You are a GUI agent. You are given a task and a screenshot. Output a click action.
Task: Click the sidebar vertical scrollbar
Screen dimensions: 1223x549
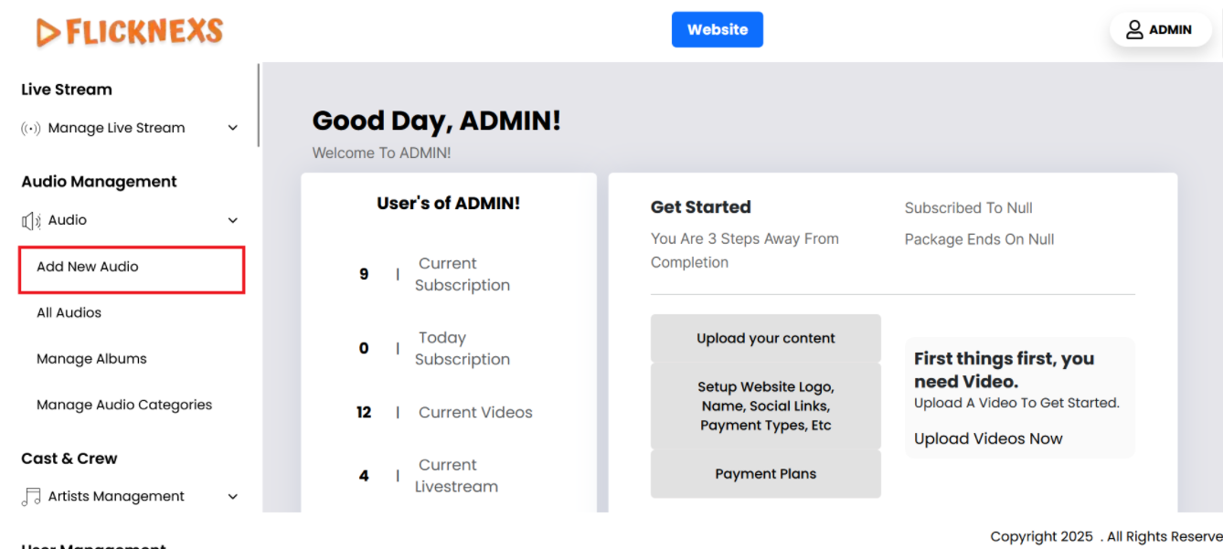(x=260, y=105)
